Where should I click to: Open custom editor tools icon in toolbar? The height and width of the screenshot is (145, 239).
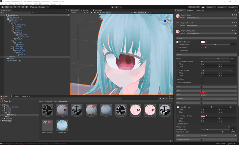(27, 7)
